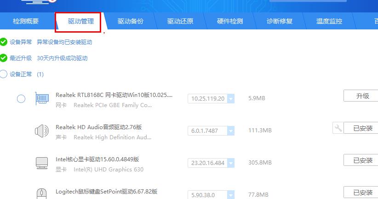Click the Logitech mouse device icon
The image size is (378, 199).
pyautogui.click(x=42, y=193)
